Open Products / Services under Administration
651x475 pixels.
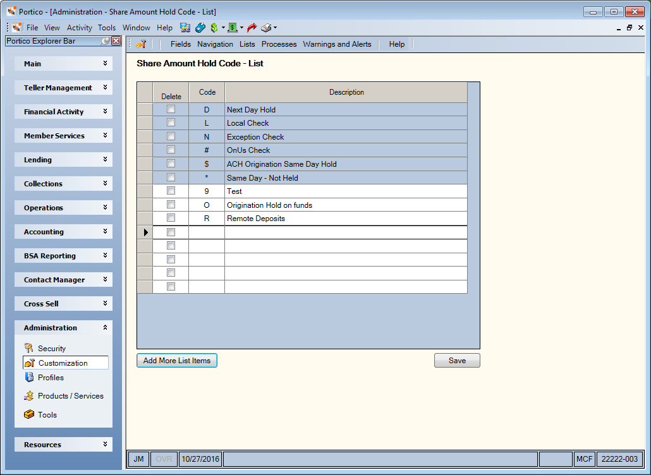pos(64,396)
